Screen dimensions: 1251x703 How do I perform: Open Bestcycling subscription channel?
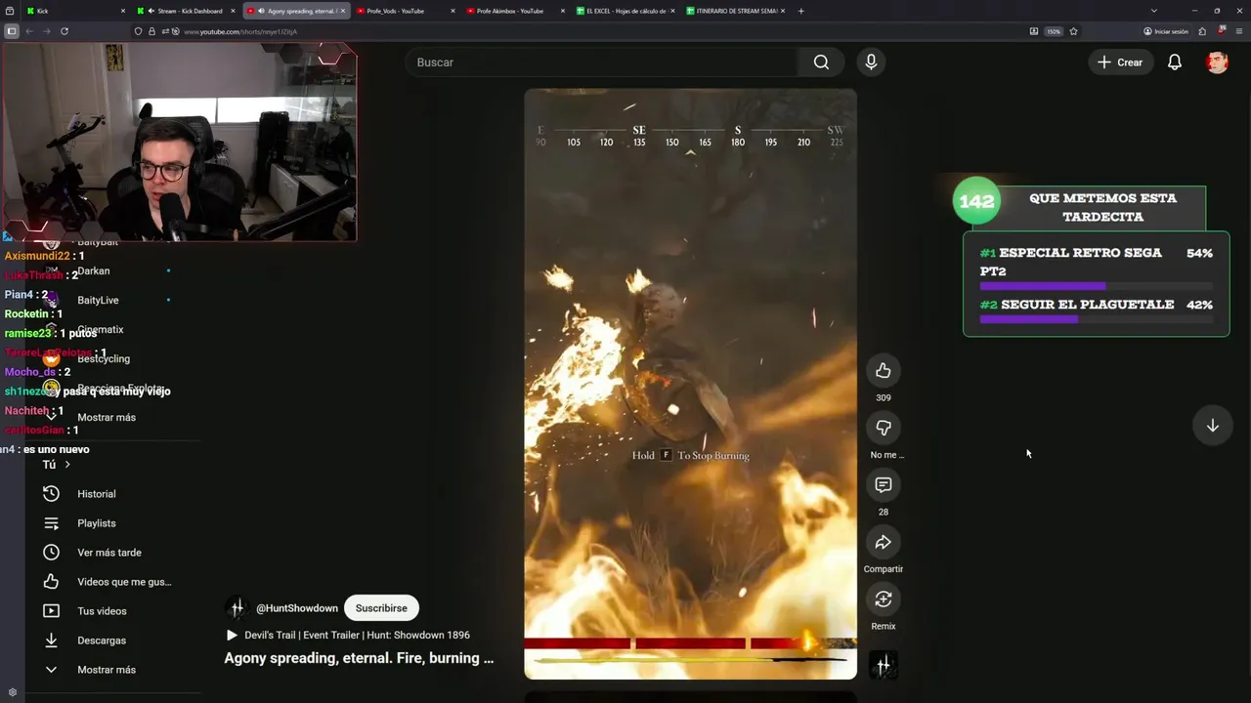(104, 359)
